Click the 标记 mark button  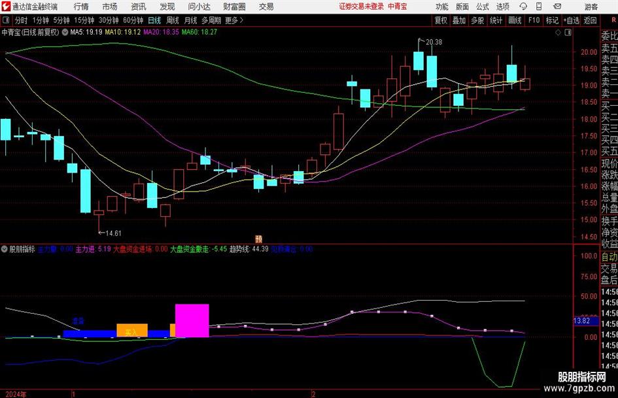pyautogui.click(x=552, y=20)
